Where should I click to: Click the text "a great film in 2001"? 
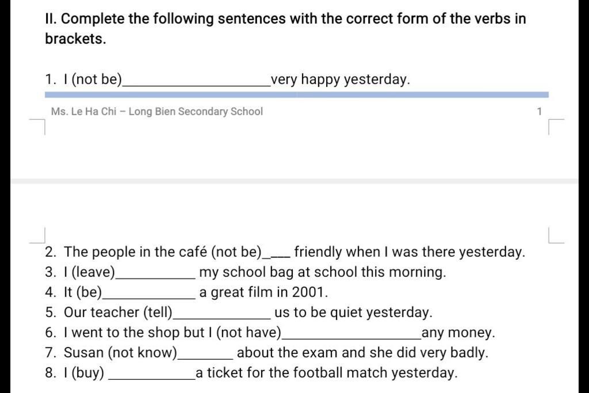[x=263, y=292]
